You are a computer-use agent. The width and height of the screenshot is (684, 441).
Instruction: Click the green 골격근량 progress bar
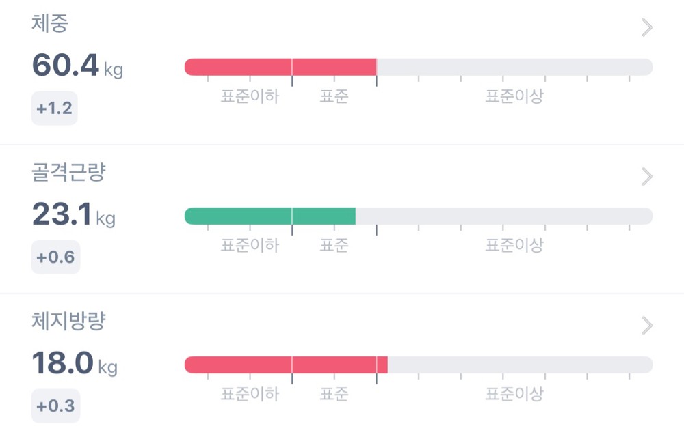tap(270, 216)
